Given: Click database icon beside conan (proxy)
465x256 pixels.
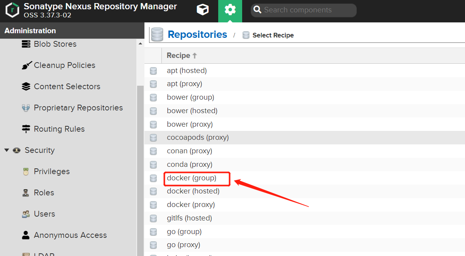Looking at the screenshot, I should pos(153,151).
